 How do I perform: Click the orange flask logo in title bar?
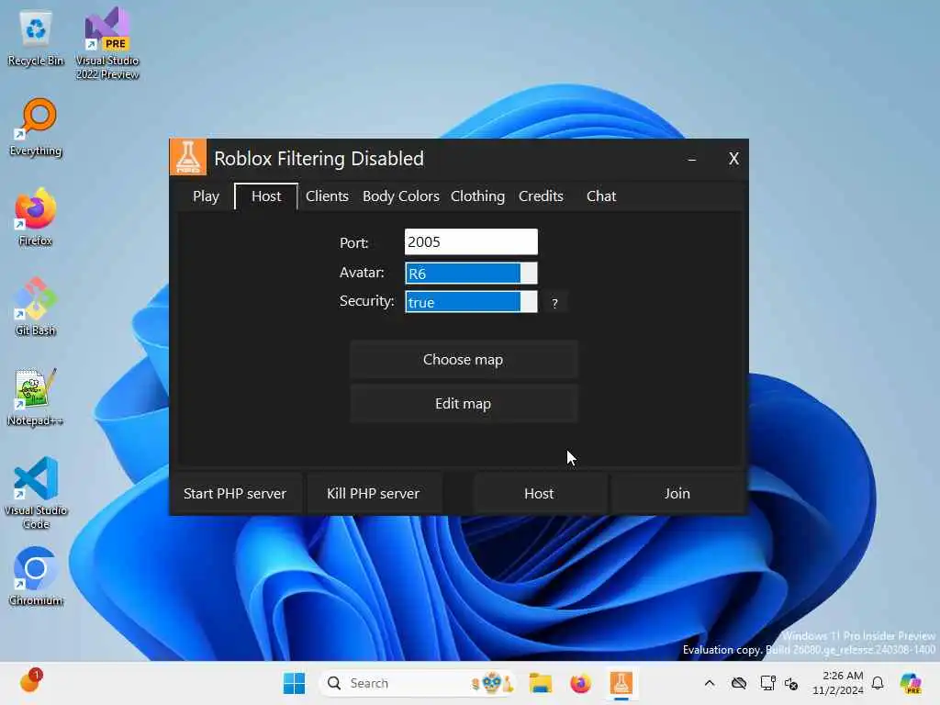click(187, 158)
